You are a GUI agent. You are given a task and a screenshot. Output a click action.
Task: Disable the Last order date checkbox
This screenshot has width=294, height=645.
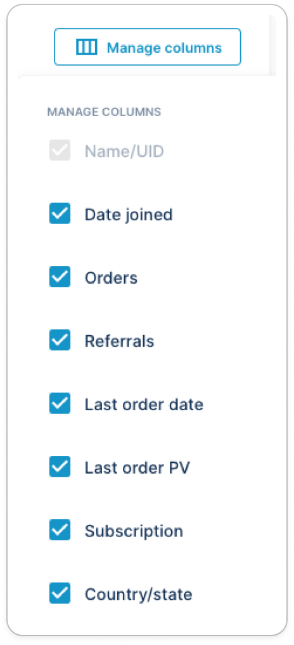60,404
